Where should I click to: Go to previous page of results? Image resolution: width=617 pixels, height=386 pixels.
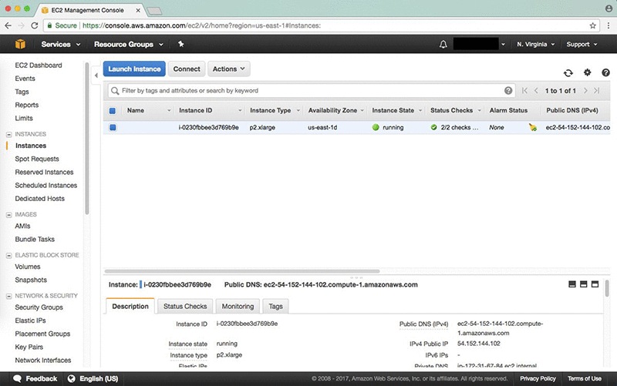[x=536, y=91]
